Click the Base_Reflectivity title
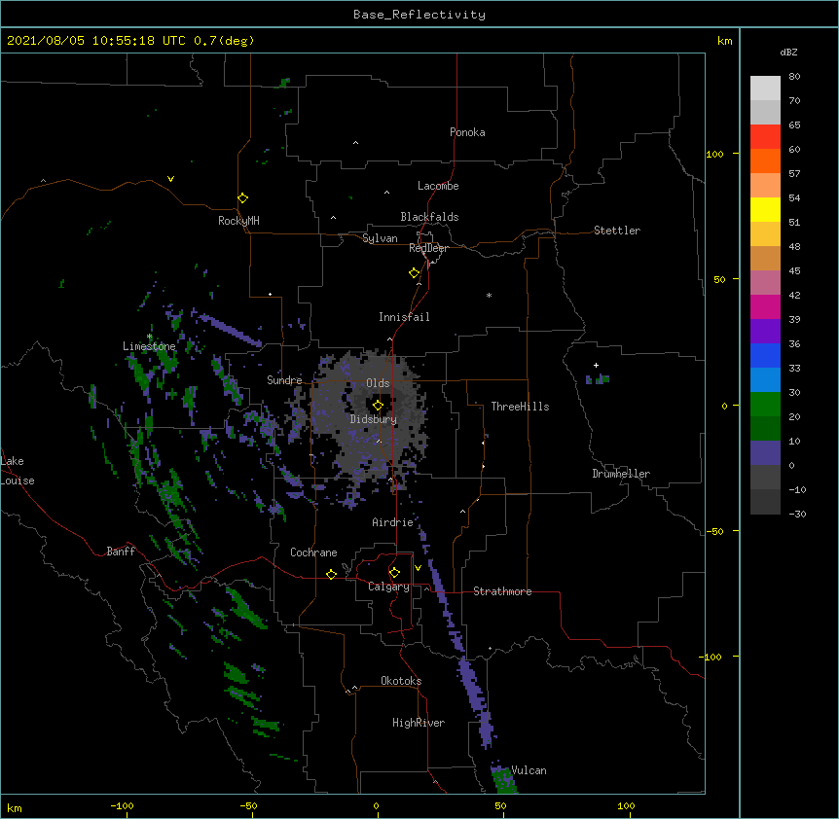The height and width of the screenshot is (819, 839). click(419, 15)
